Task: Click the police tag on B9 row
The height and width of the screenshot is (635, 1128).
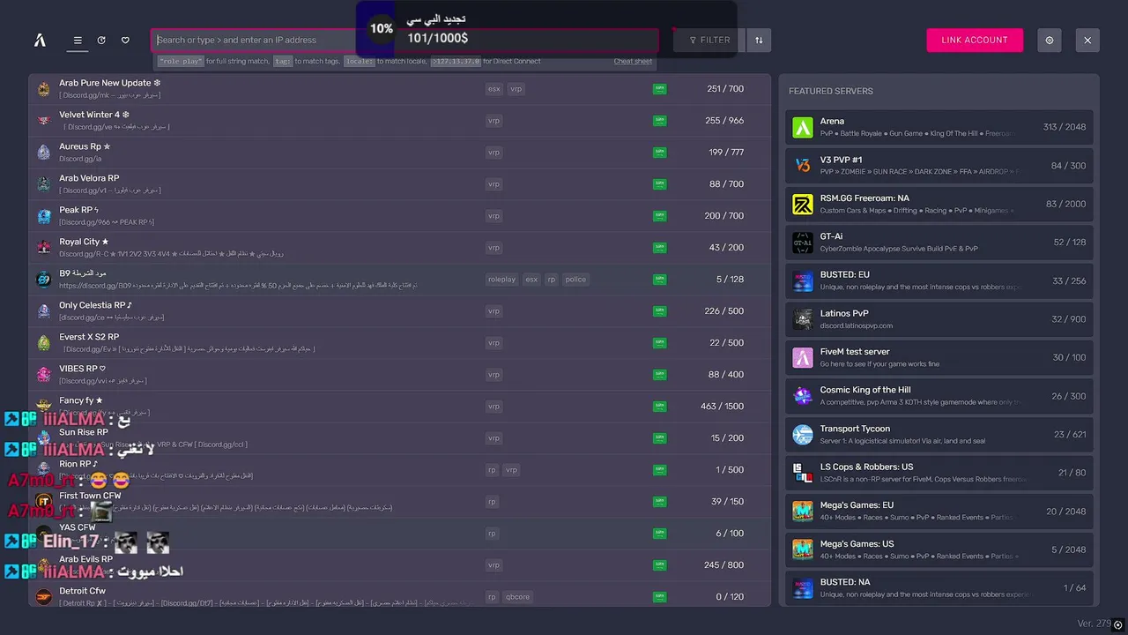Action: 575,280
